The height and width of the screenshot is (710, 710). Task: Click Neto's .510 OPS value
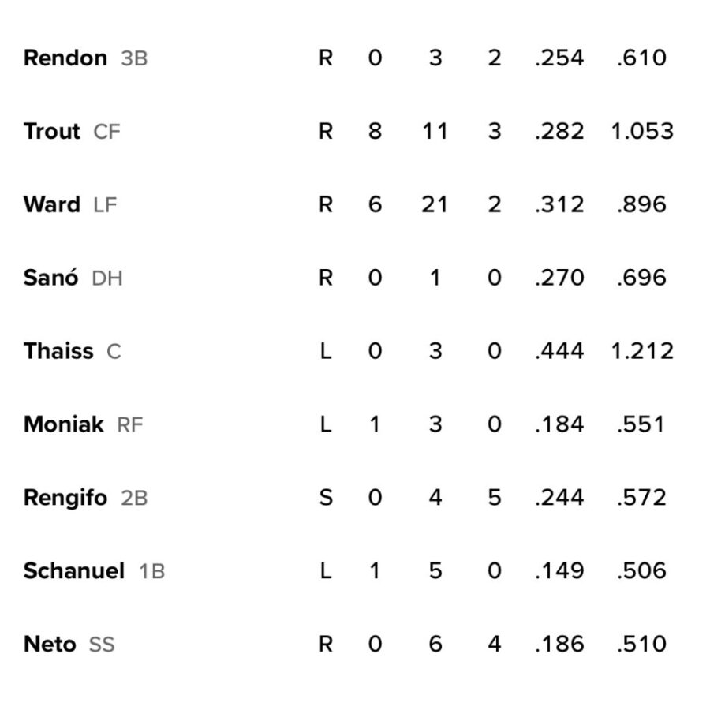pyautogui.click(x=641, y=645)
